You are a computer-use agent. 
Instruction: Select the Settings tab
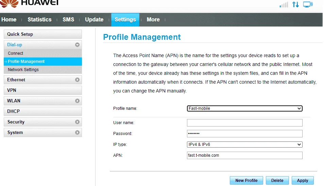(125, 20)
